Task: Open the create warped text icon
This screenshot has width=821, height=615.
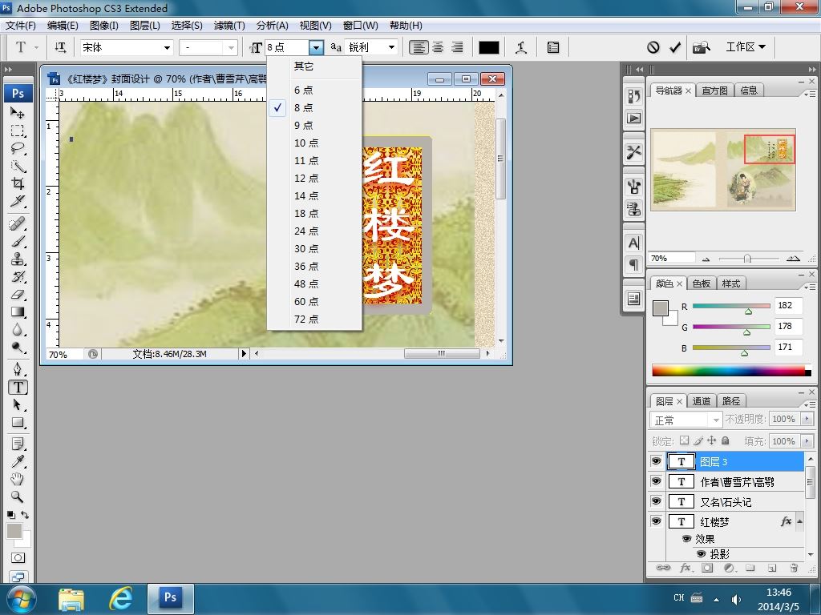Action: tap(521, 47)
